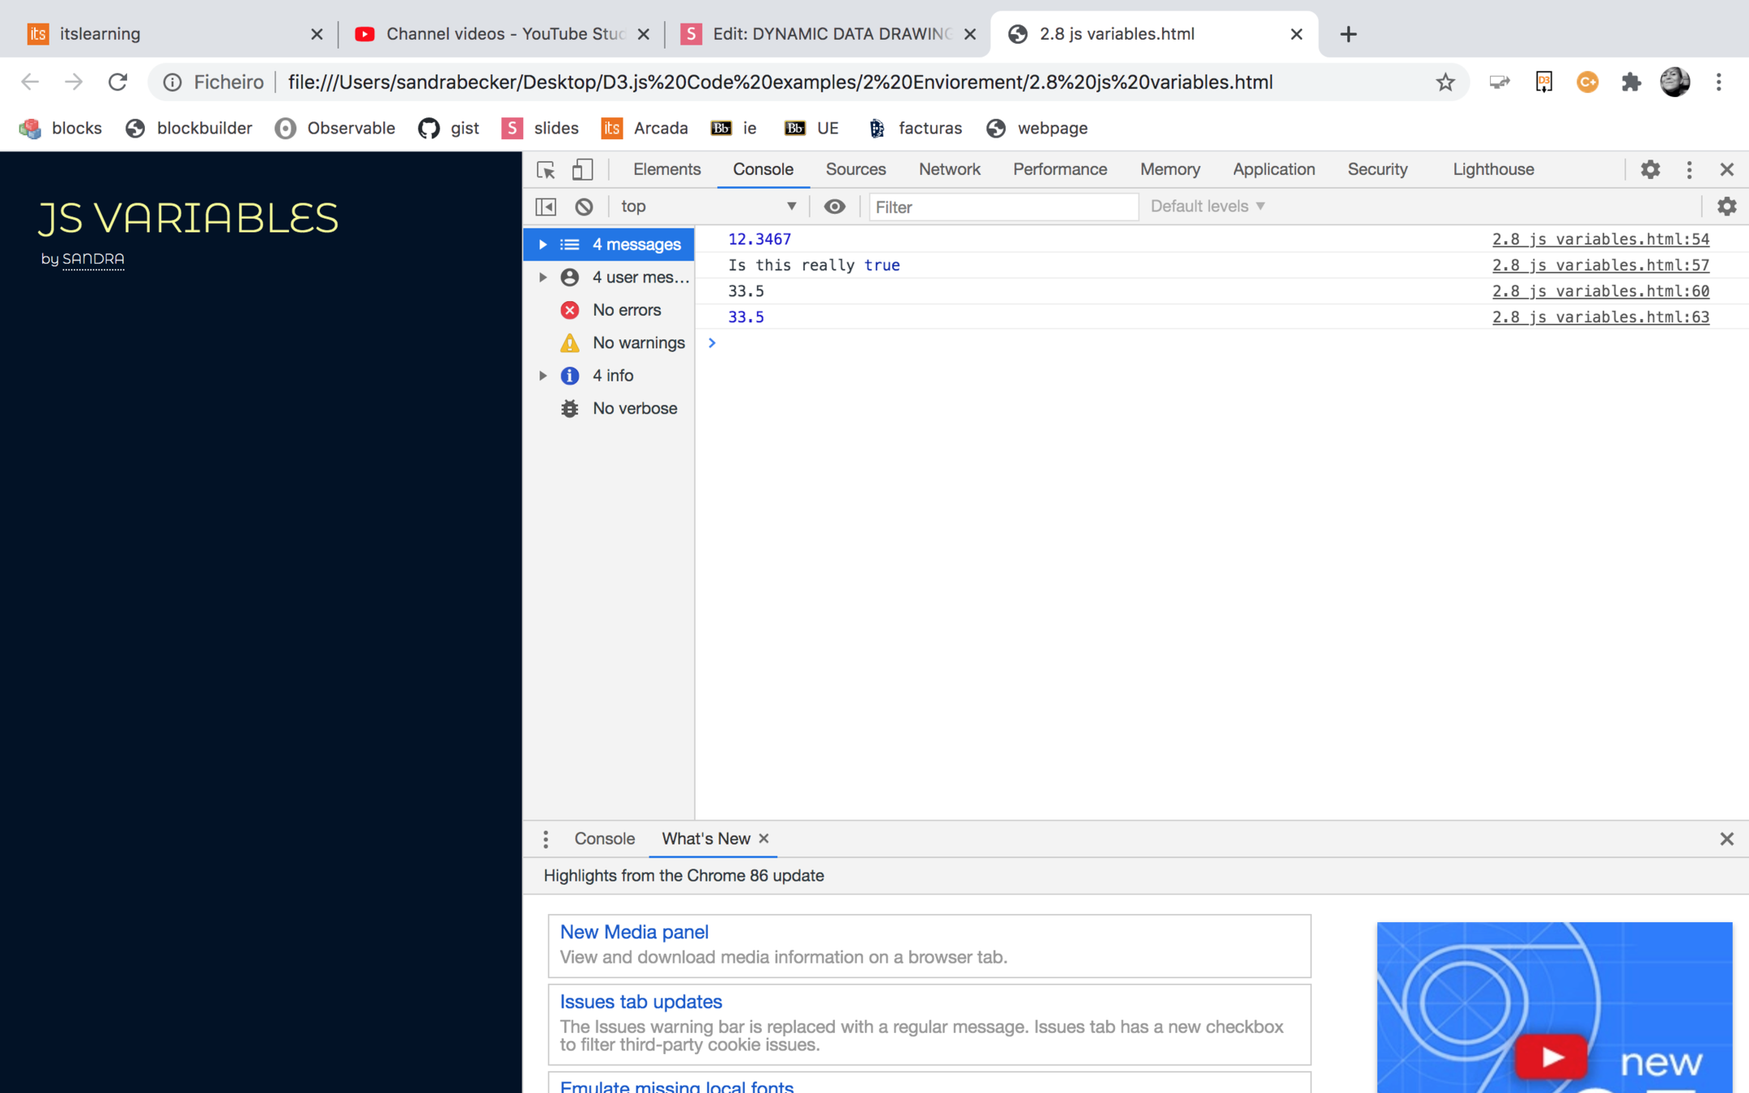This screenshot has height=1093, width=1749.
Task: Click DevTools three-dot customize menu
Action: click(1689, 169)
